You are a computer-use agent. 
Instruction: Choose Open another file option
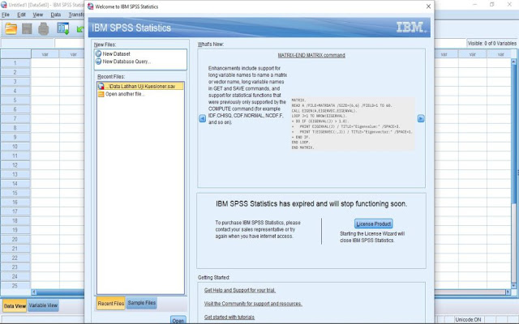point(121,94)
